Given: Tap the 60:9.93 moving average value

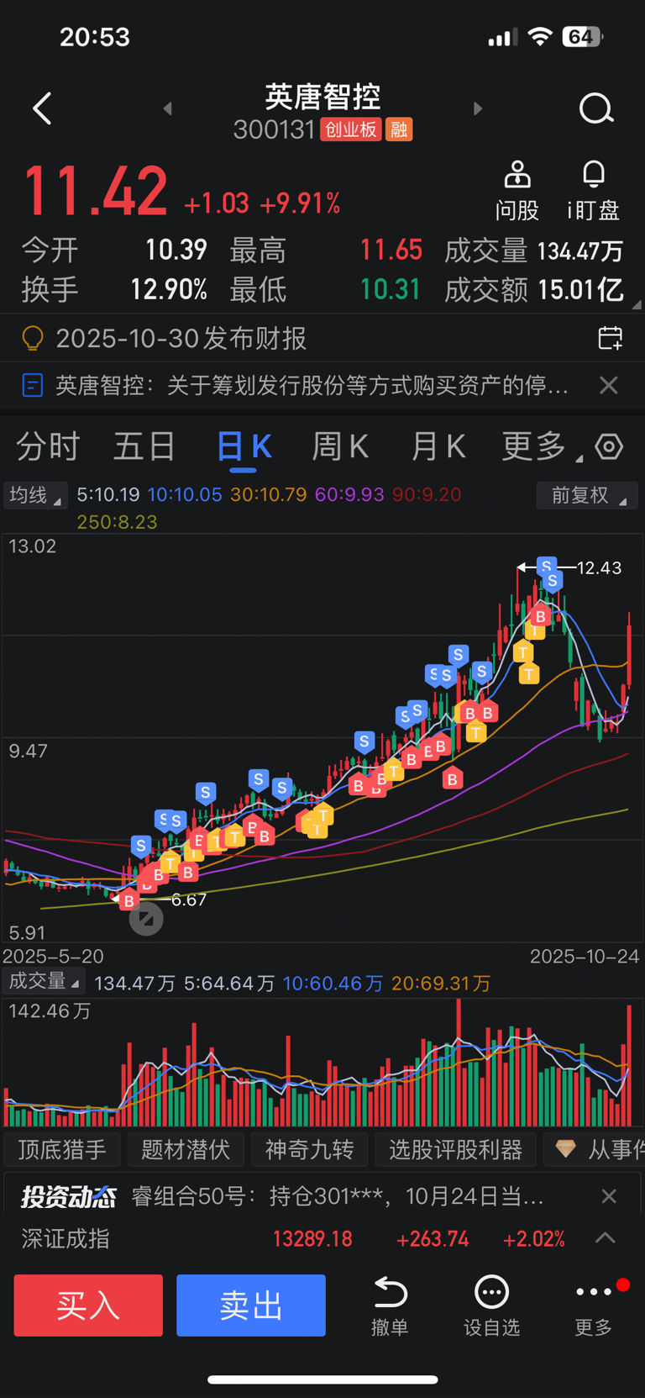Looking at the screenshot, I should coord(349,494).
